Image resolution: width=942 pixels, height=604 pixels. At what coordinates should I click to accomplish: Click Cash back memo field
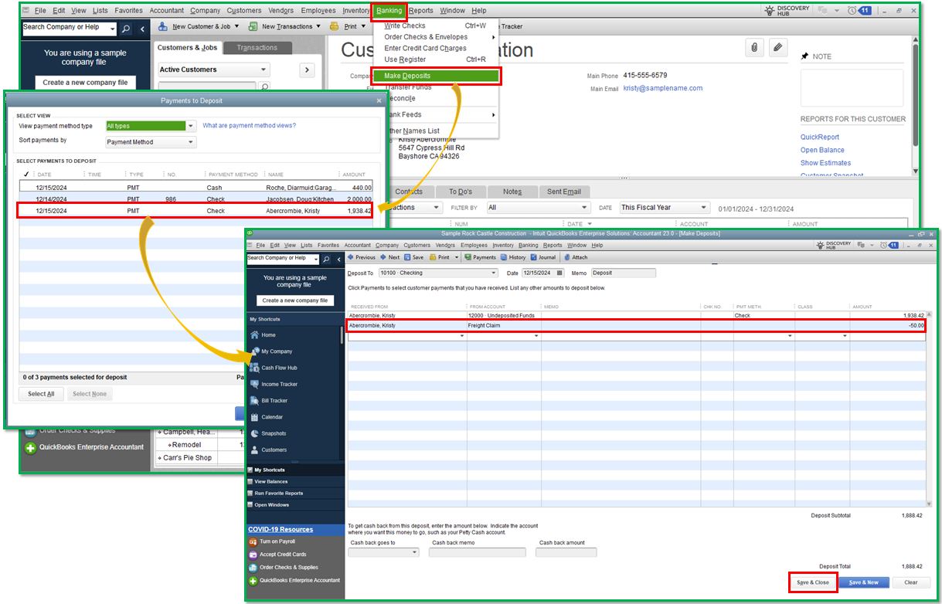pyautogui.click(x=478, y=552)
